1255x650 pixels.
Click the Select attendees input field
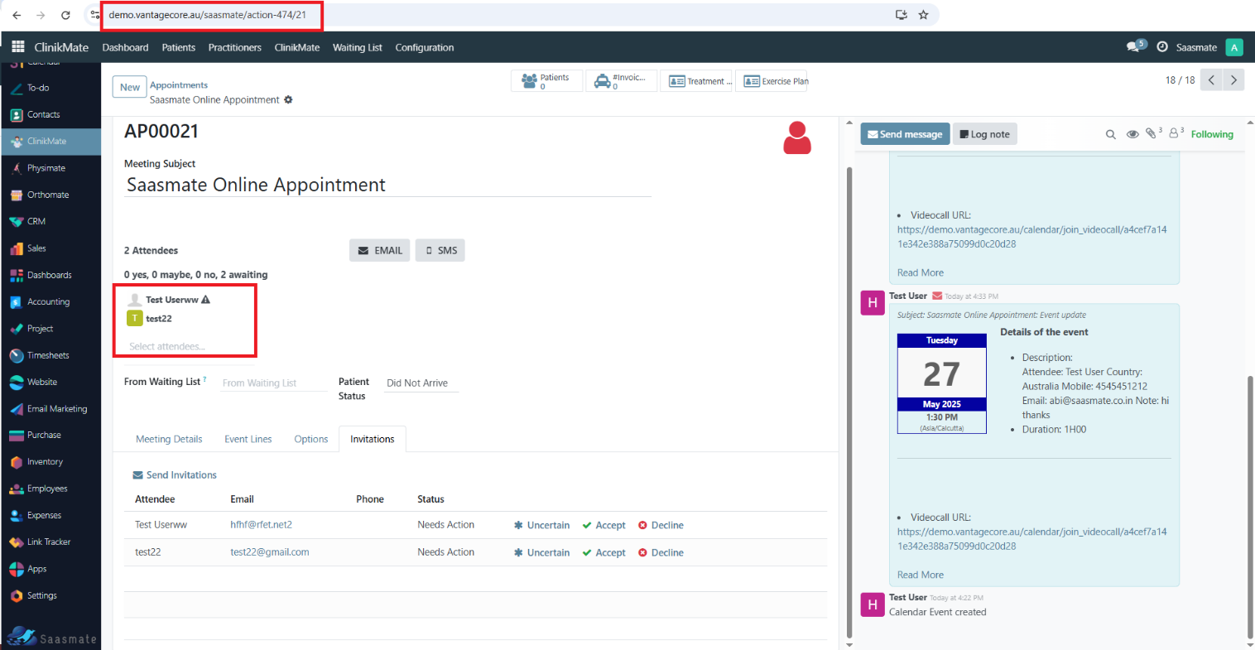(x=182, y=347)
